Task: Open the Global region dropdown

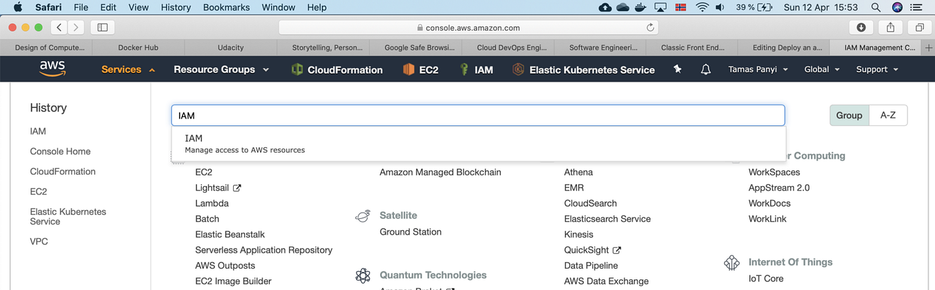Action: (821, 69)
